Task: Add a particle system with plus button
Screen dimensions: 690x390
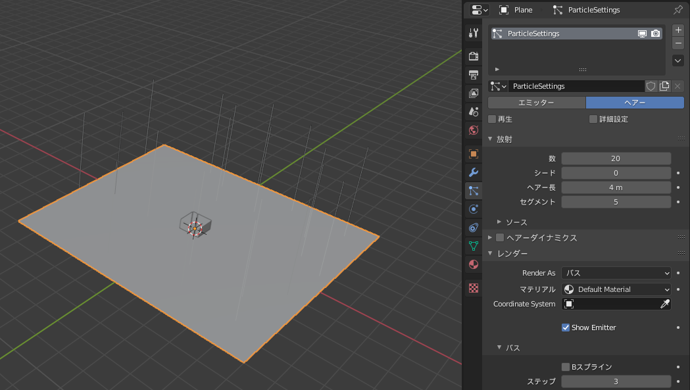Action: (678, 29)
